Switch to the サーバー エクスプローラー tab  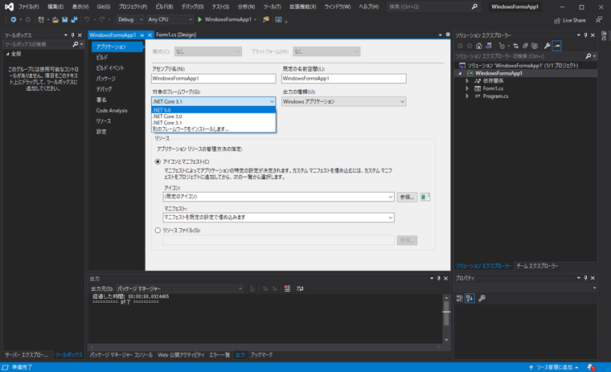coord(27,355)
